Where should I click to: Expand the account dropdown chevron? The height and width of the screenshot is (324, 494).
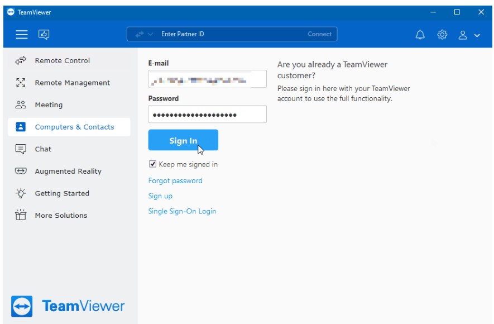[477, 35]
